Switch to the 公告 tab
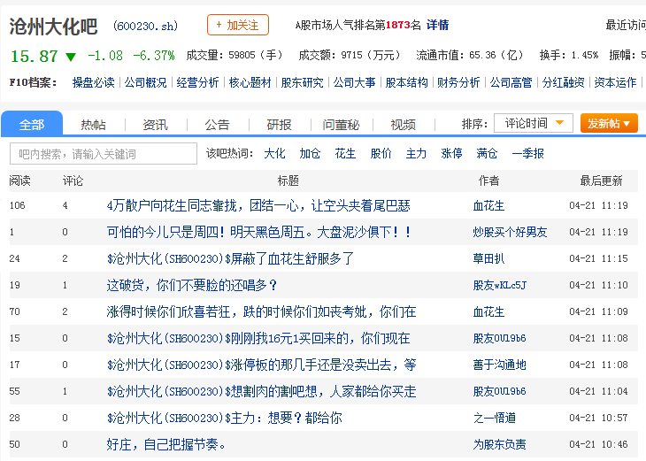Image resolution: width=646 pixels, height=461 pixels. click(217, 125)
